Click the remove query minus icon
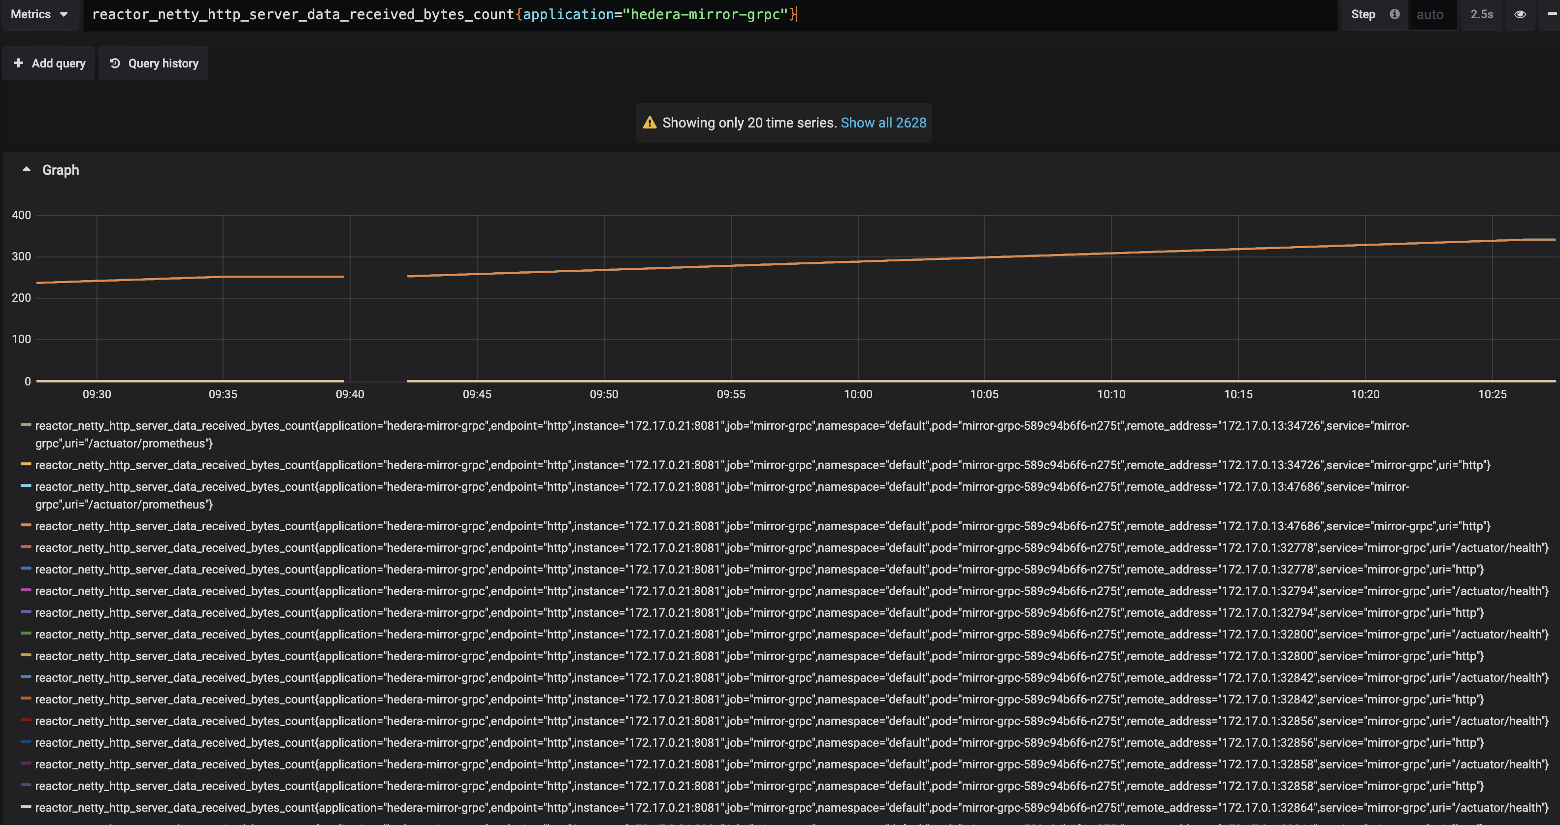This screenshot has height=825, width=1560. [x=1552, y=14]
